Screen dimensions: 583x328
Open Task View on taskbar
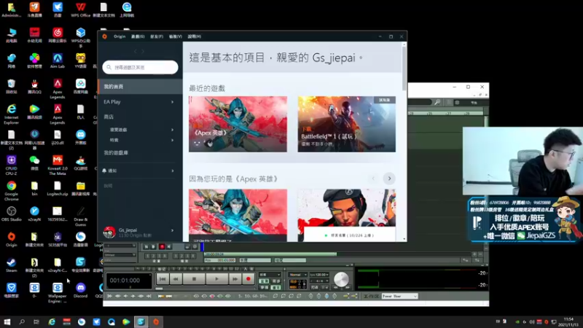[x=36, y=321]
